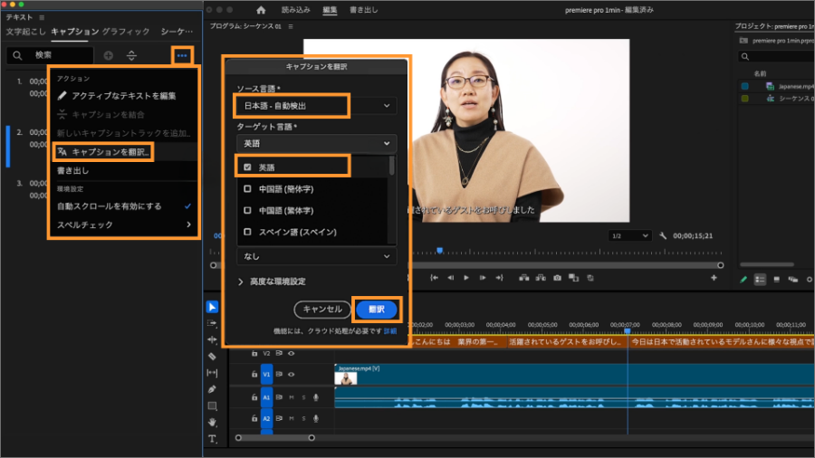This screenshot has width=815, height=458.
Task: Click the split caption icon beside the search field
Action: coord(131,55)
